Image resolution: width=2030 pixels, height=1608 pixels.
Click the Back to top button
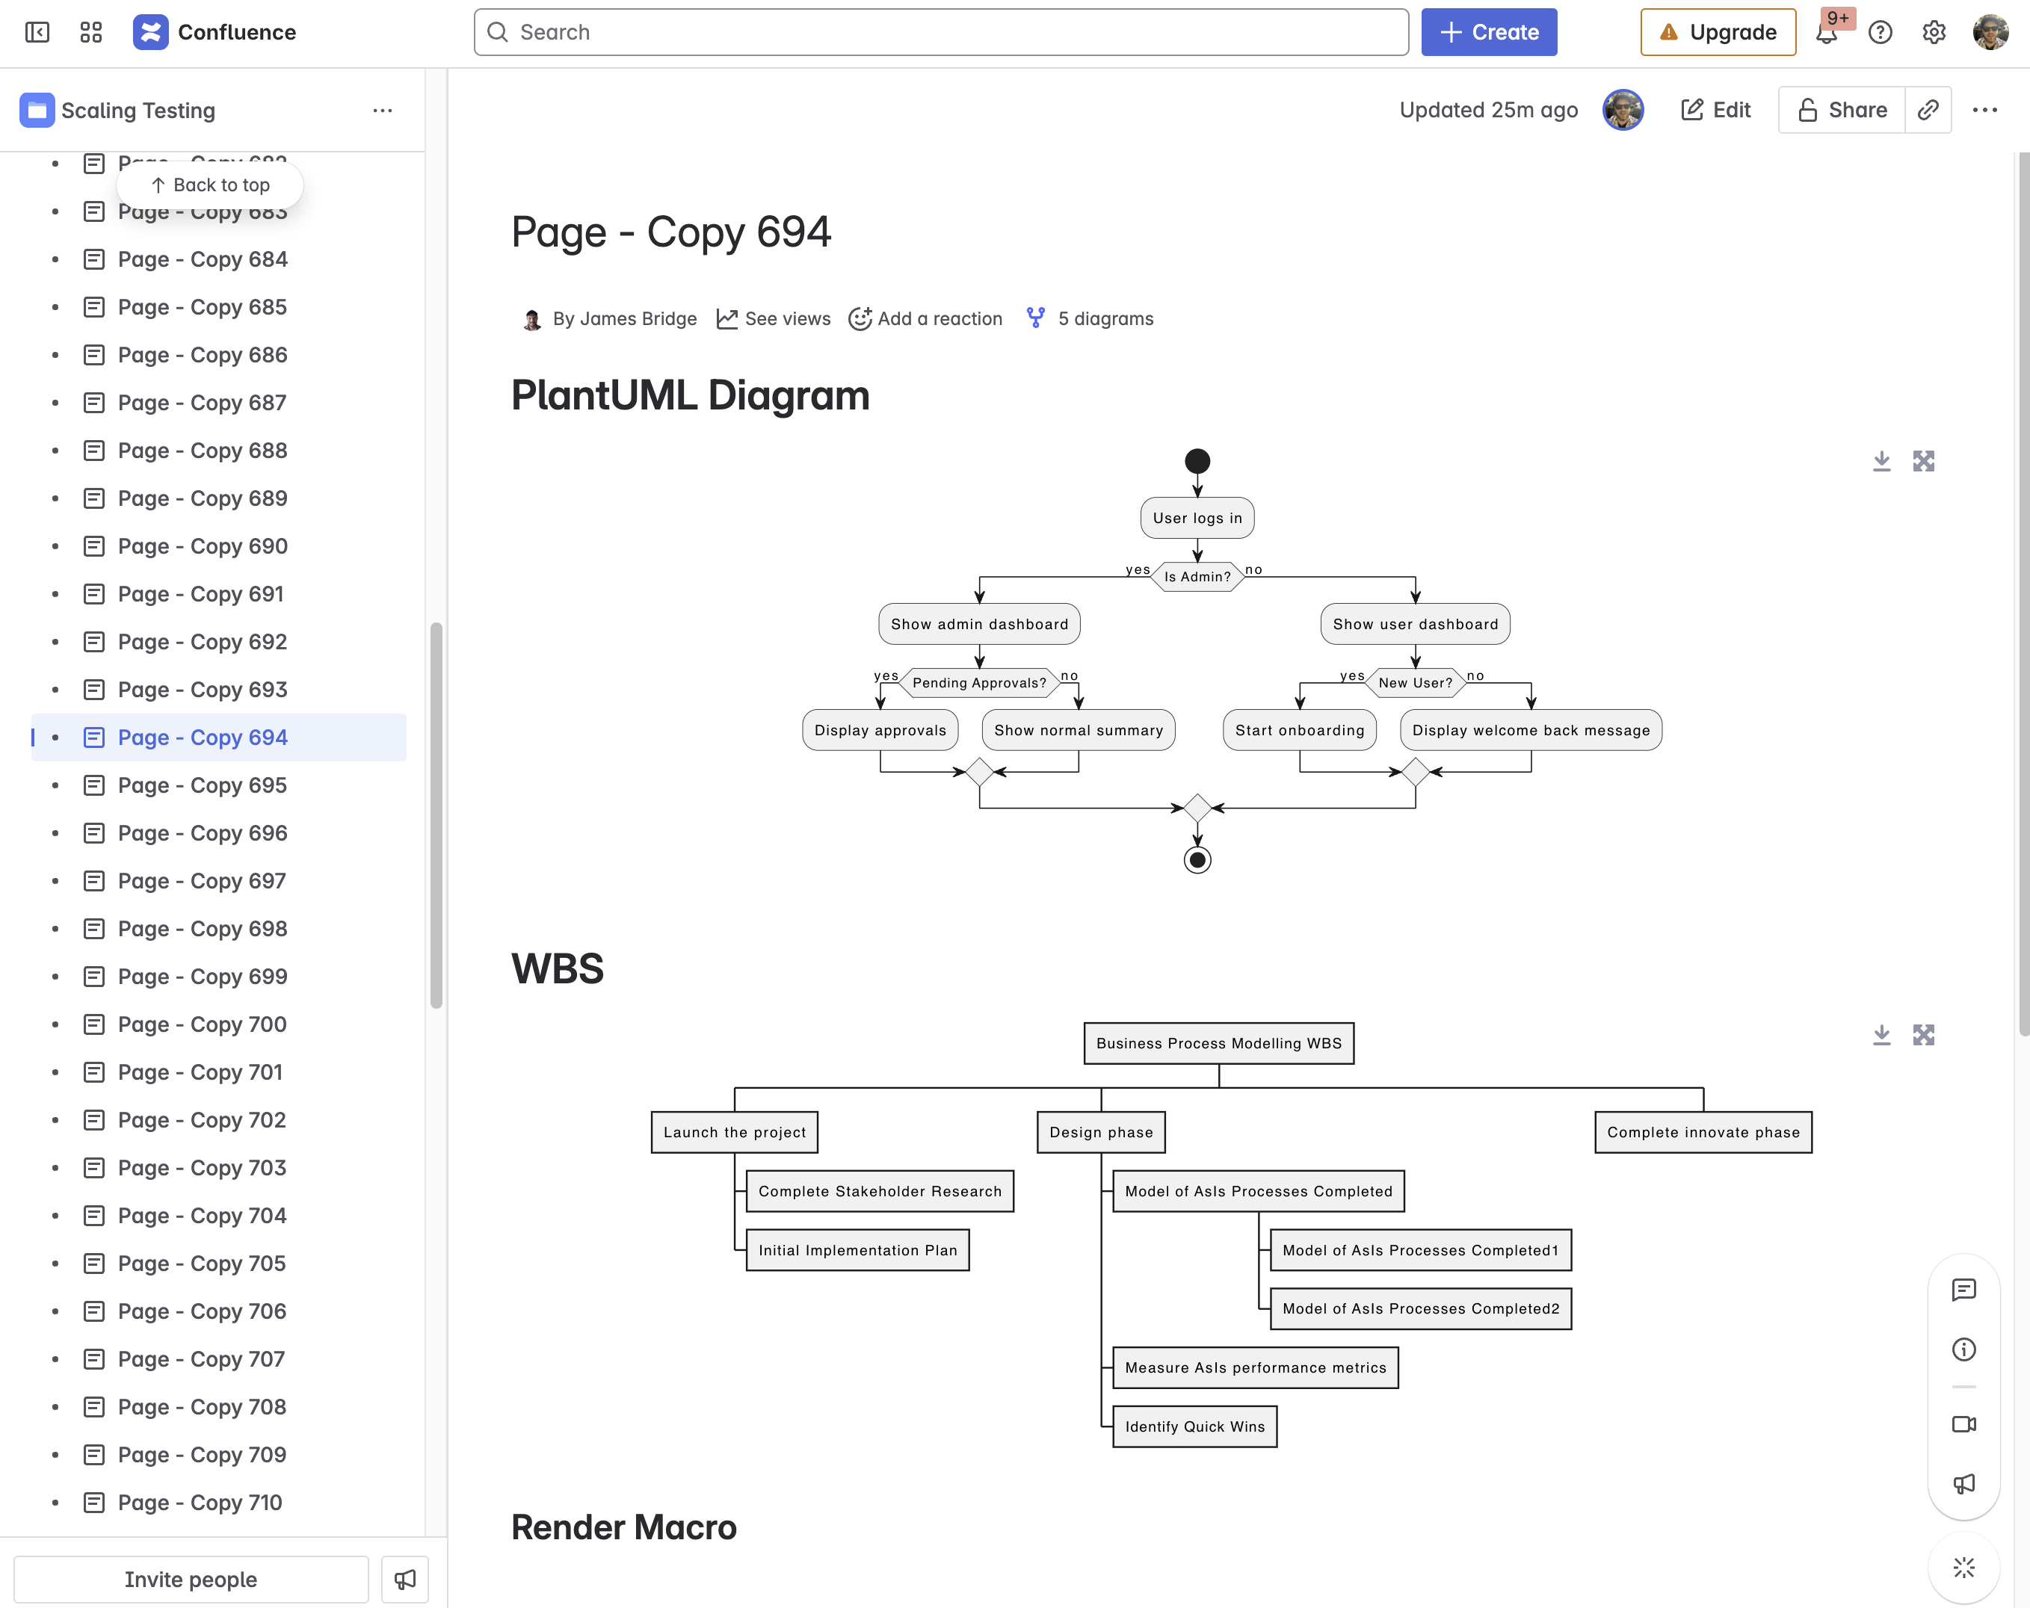point(210,185)
